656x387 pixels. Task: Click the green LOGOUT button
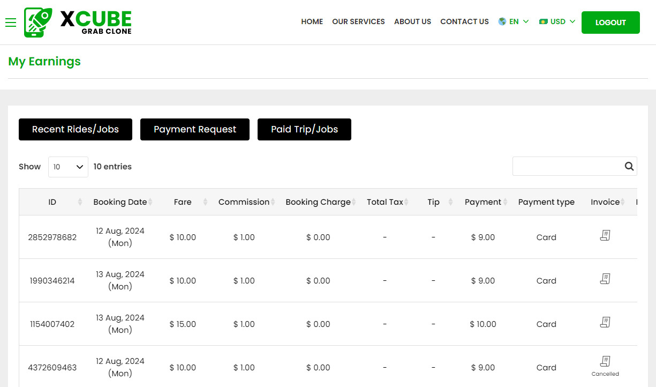(x=610, y=23)
